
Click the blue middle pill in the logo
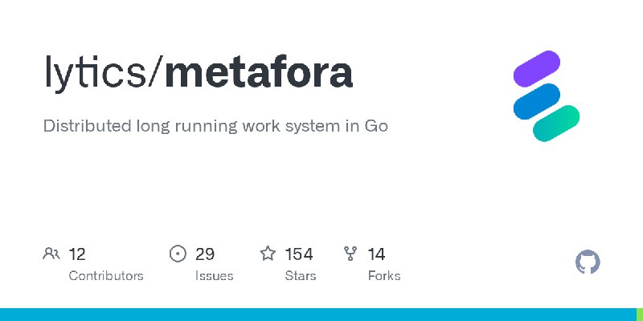(536, 101)
